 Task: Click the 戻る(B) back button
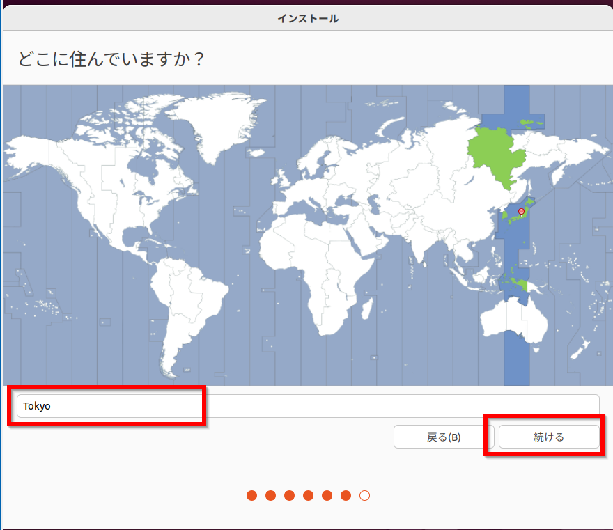point(444,437)
